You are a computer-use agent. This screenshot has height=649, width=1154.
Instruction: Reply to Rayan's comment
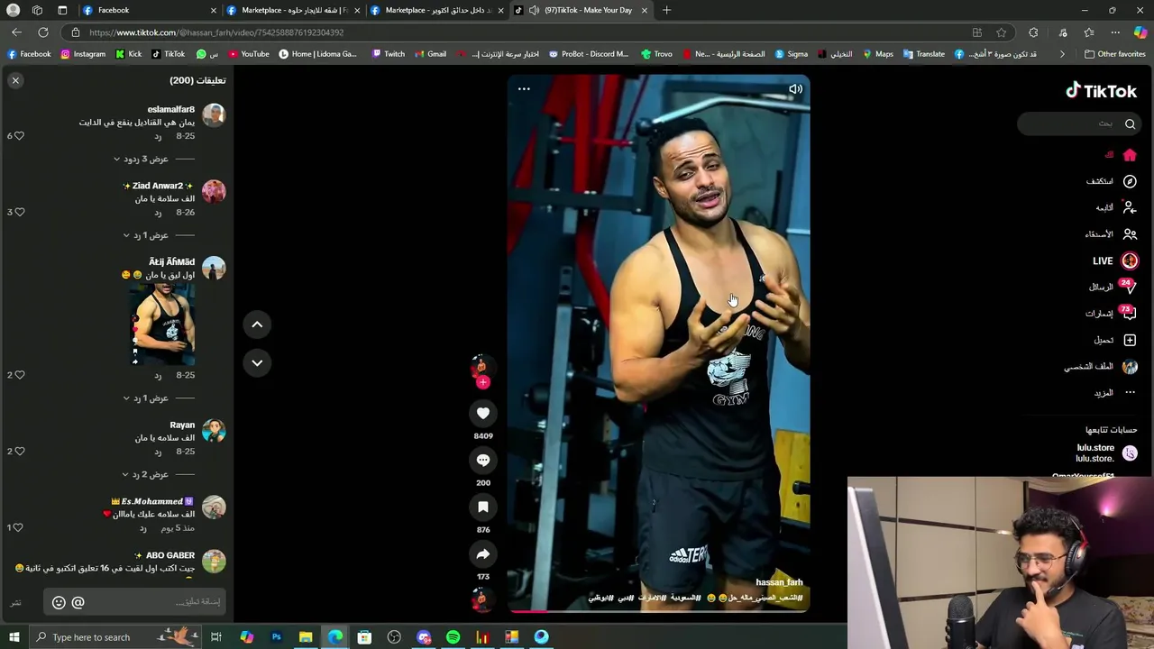point(158,452)
